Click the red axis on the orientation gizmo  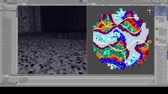[x=152, y=10]
